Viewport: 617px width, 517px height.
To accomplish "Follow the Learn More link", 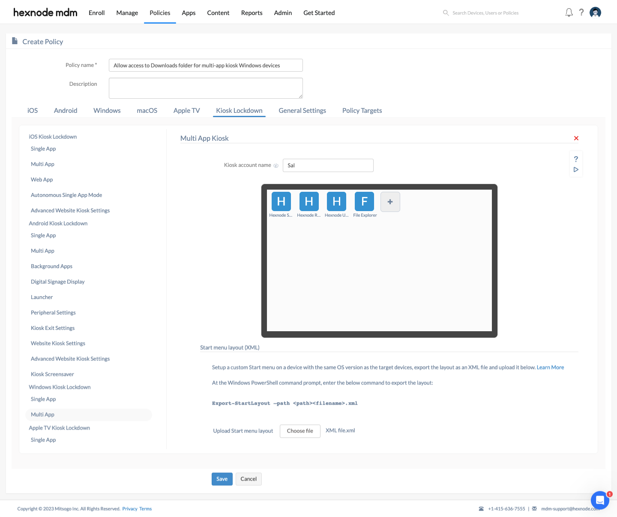I will pyautogui.click(x=550, y=367).
